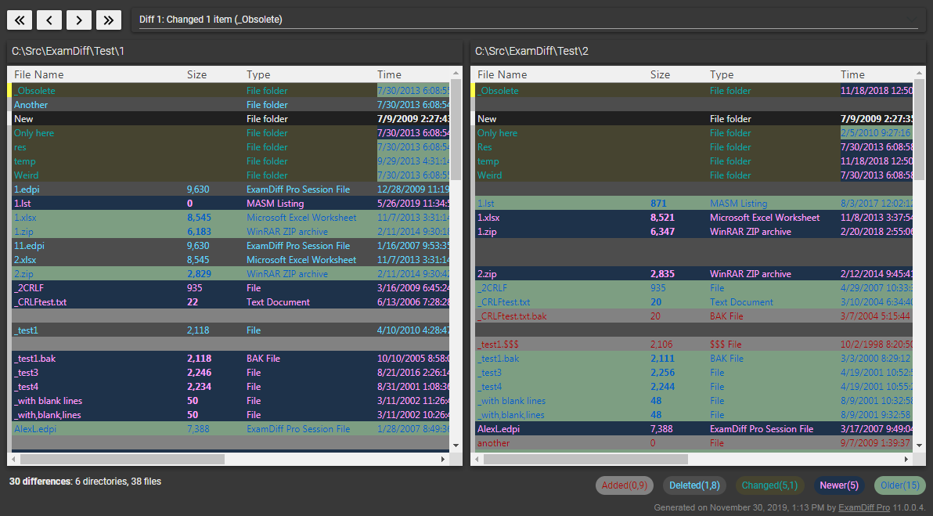The image size is (933, 516).
Task: Click right pane Time column header
Action: coord(852,74)
